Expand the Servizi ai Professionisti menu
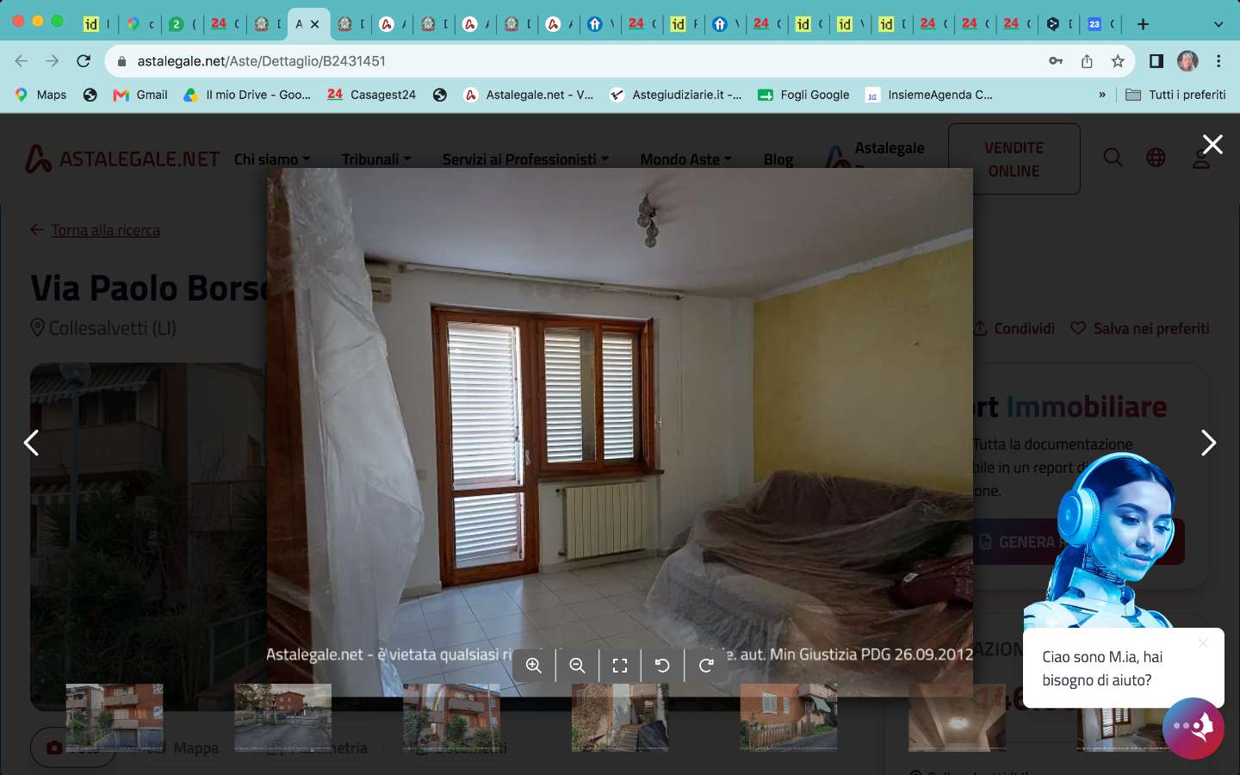 525,159
